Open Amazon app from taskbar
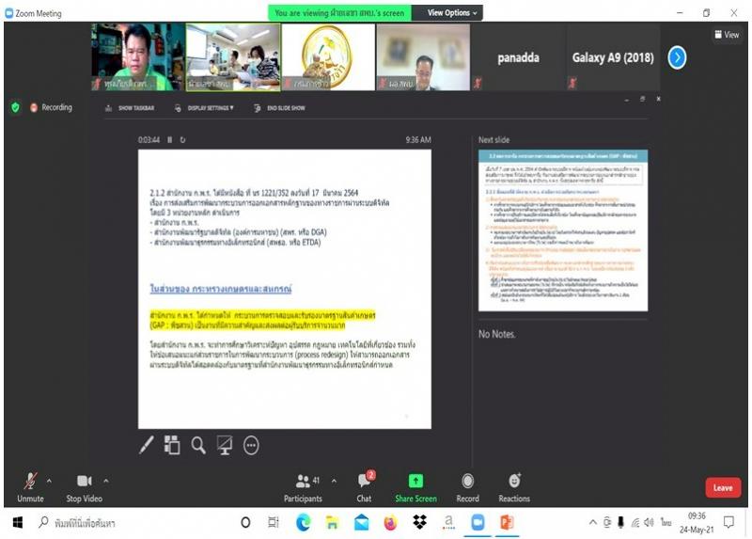 pos(449,522)
